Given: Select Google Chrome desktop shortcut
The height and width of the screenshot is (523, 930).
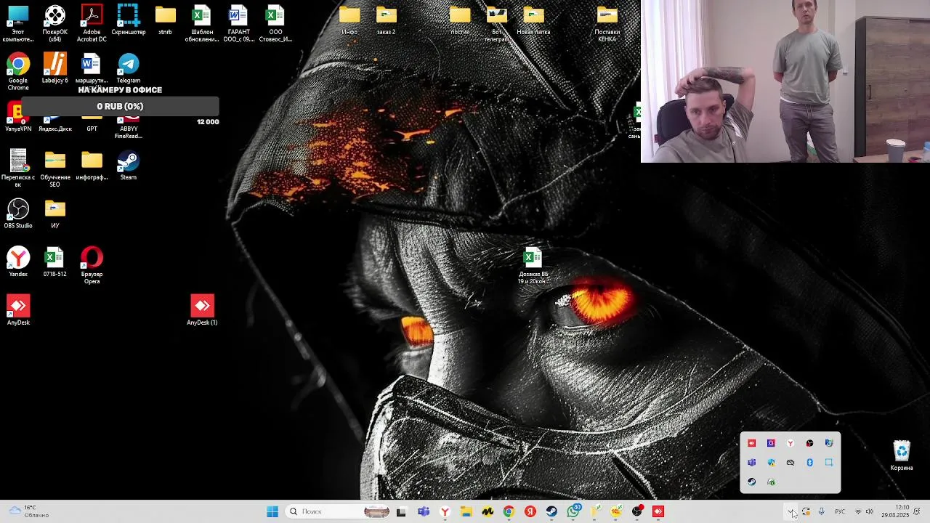Looking at the screenshot, I should pyautogui.click(x=18, y=72).
